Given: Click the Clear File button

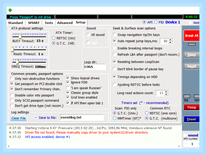Looking at the screenshot, I should [x=19, y=118].
